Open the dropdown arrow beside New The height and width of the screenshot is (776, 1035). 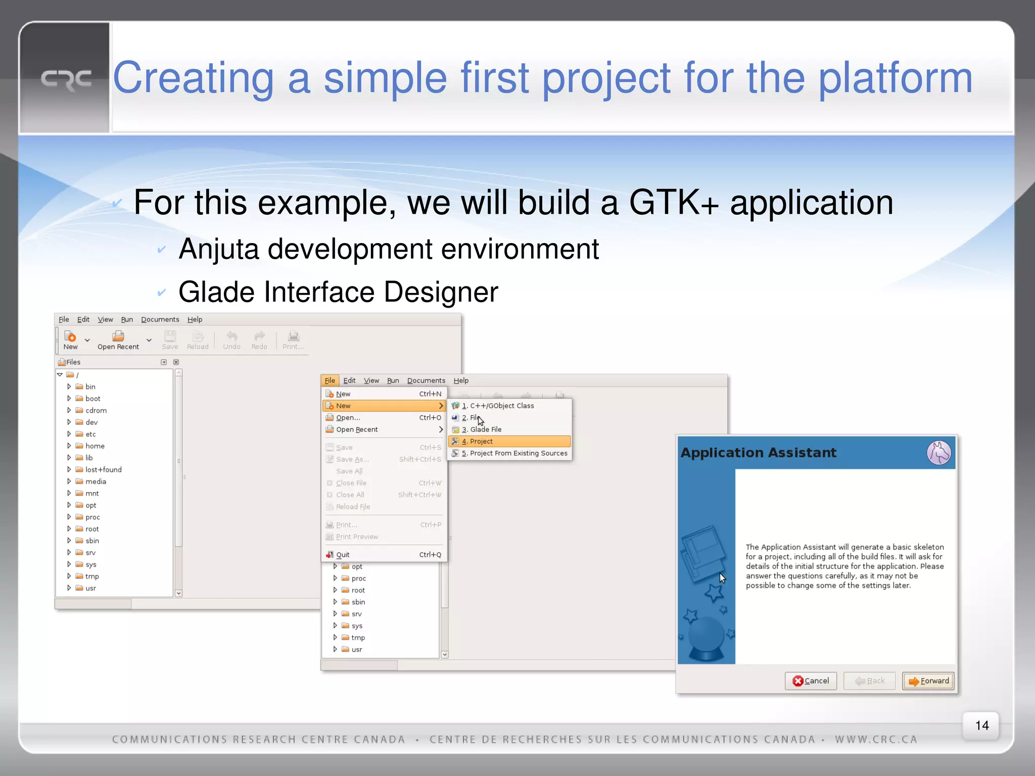pyautogui.click(x=87, y=340)
